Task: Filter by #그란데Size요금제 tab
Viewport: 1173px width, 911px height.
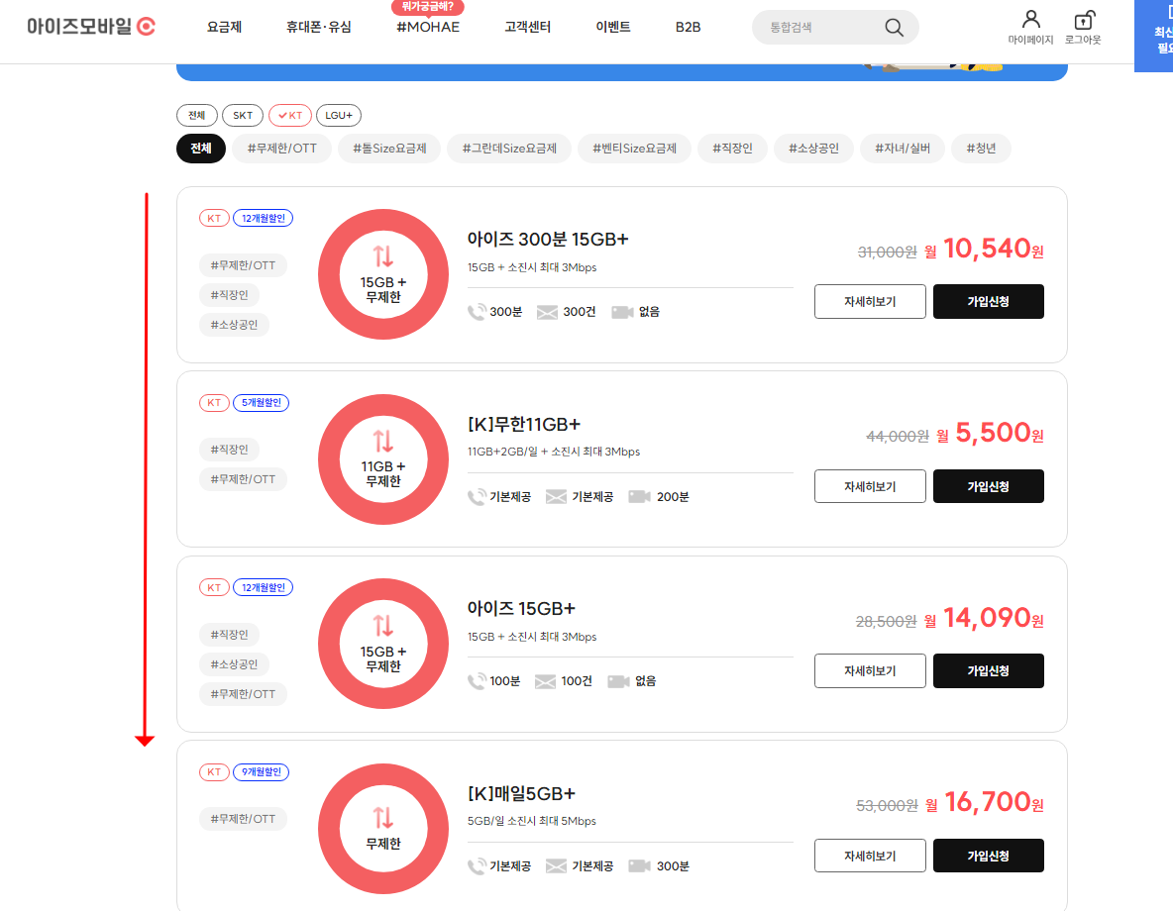Action: point(509,149)
